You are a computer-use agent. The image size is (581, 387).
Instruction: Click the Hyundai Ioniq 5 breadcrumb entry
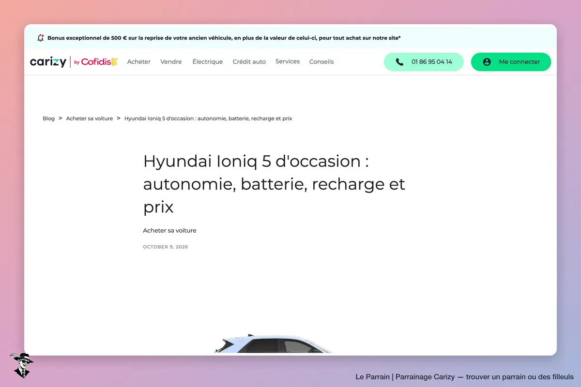click(x=208, y=119)
